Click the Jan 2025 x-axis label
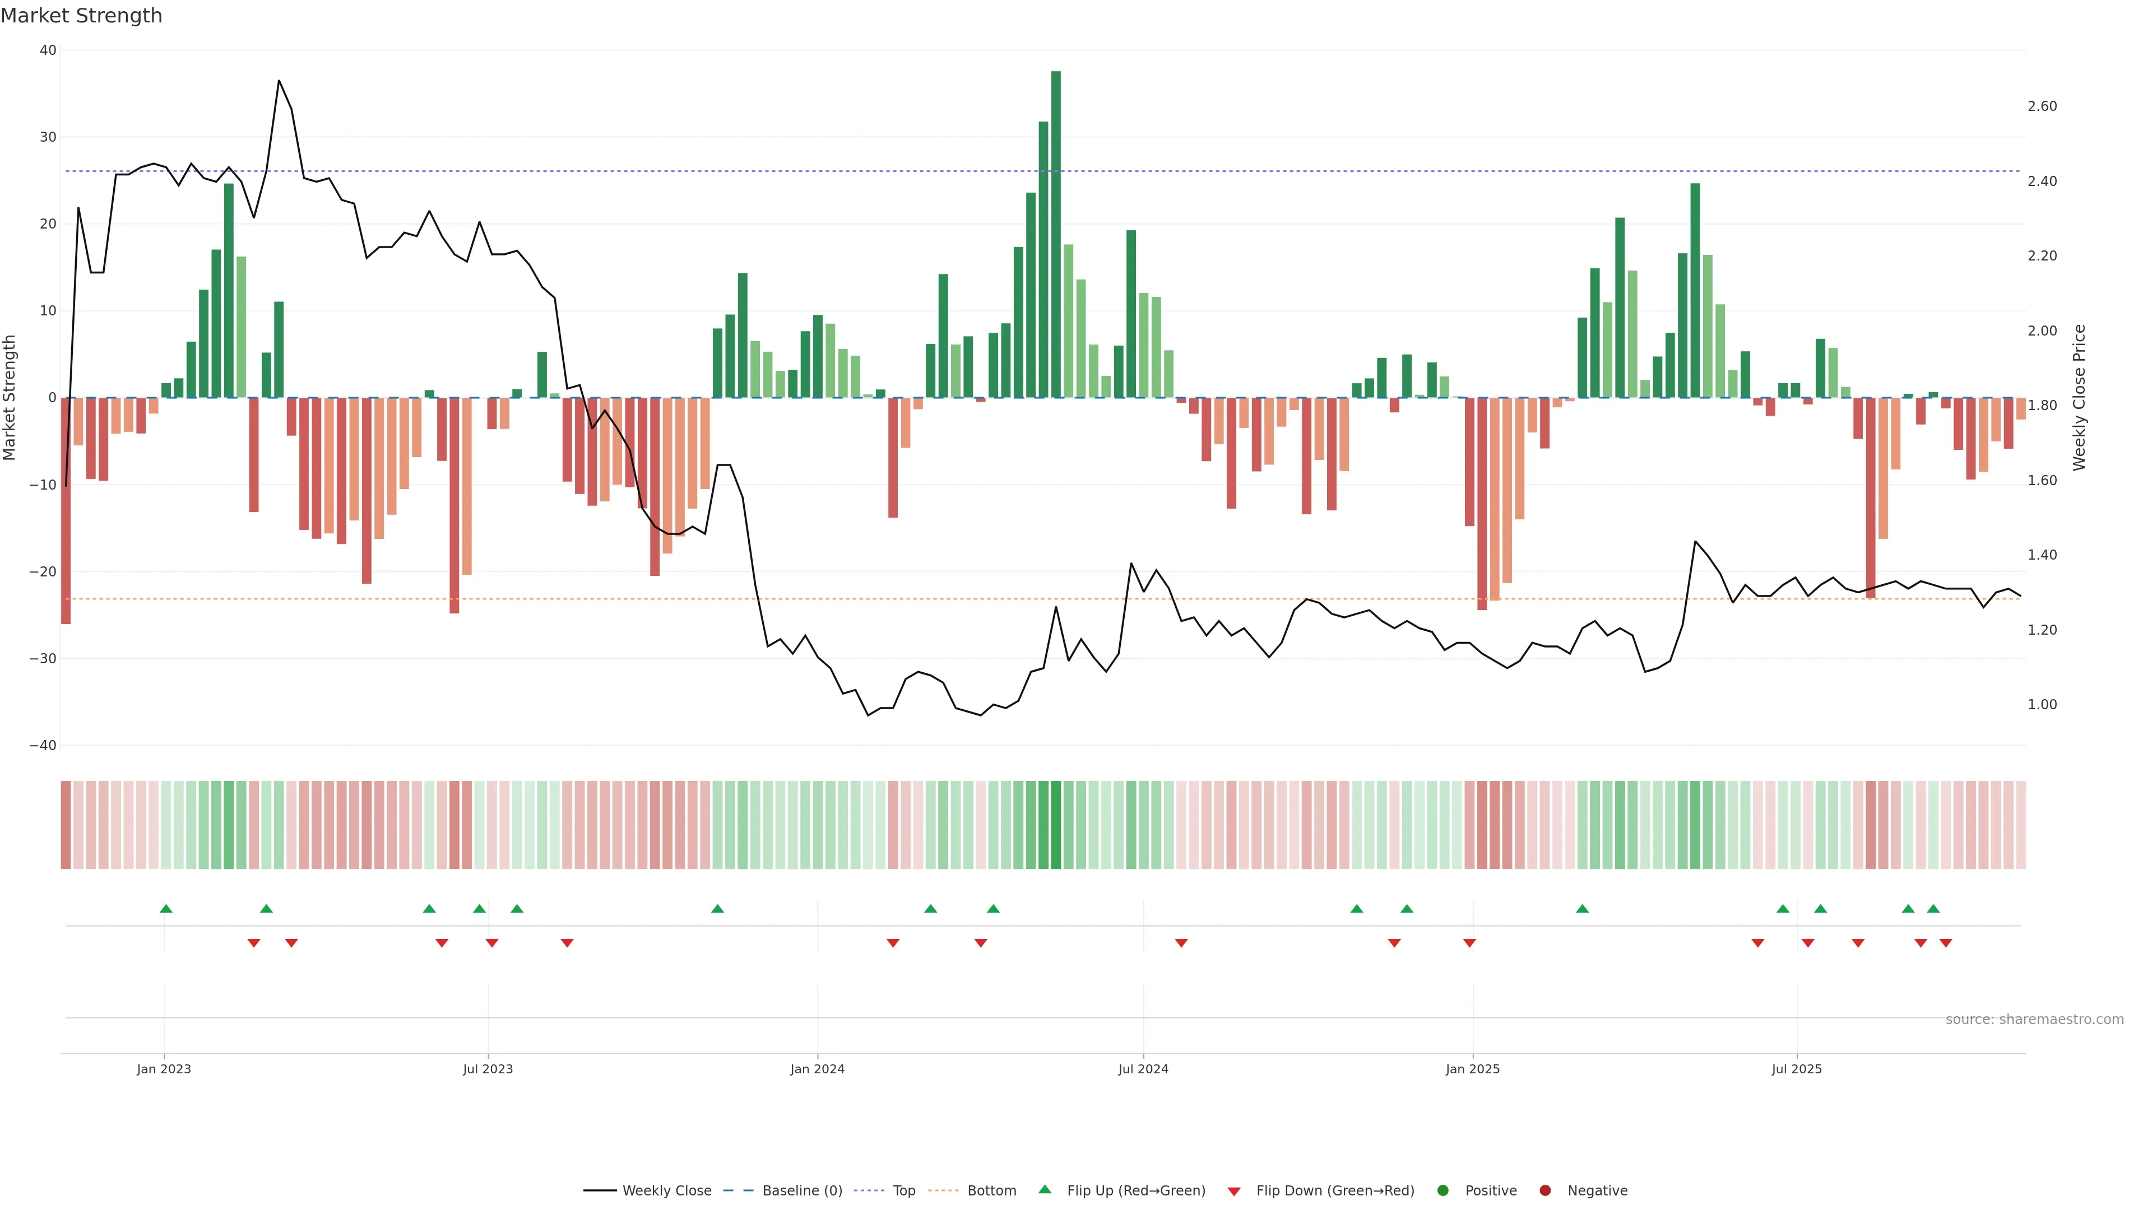Screen dimensions: 2152x1210 pyautogui.click(x=1472, y=1069)
